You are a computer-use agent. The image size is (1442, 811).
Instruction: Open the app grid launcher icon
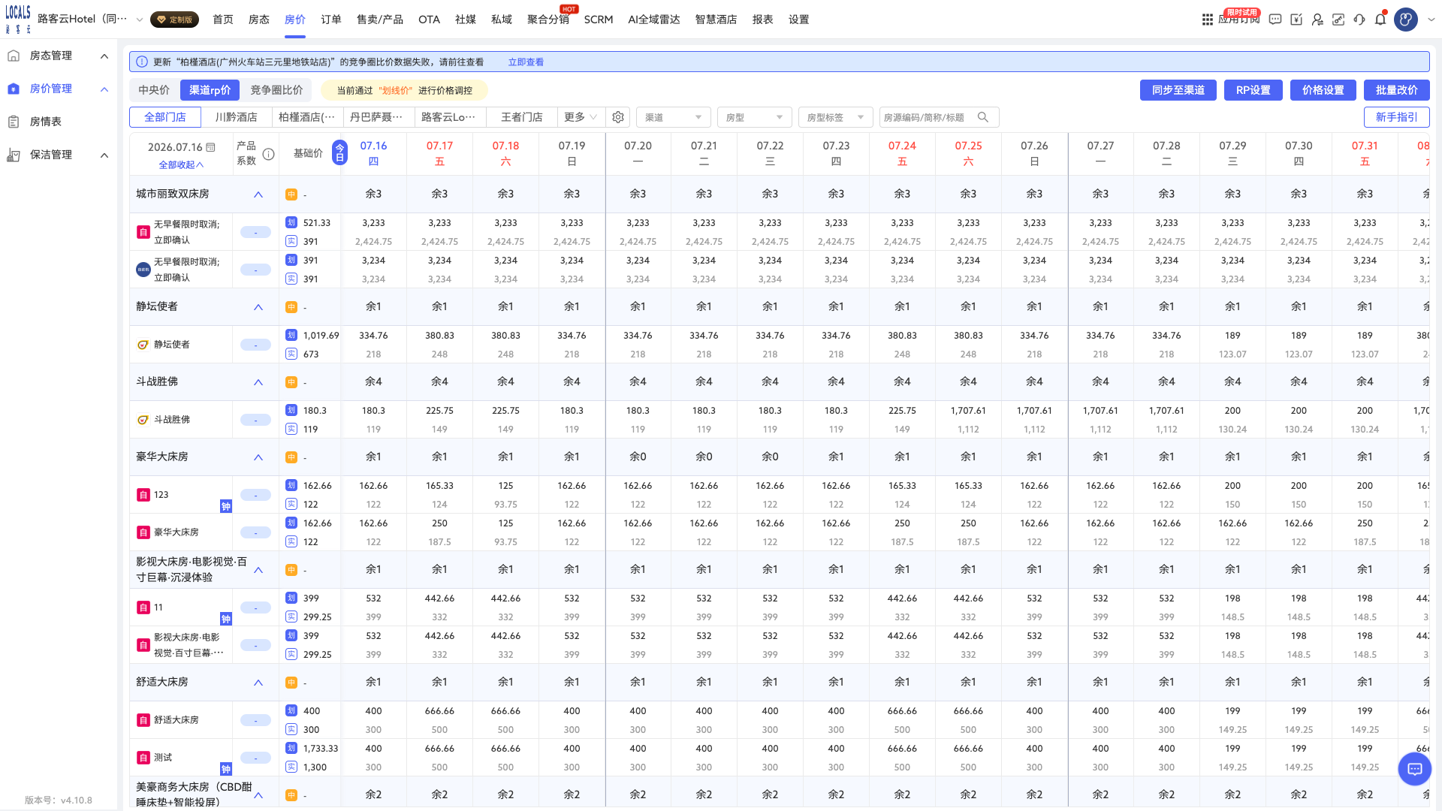click(x=1208, y=20)
